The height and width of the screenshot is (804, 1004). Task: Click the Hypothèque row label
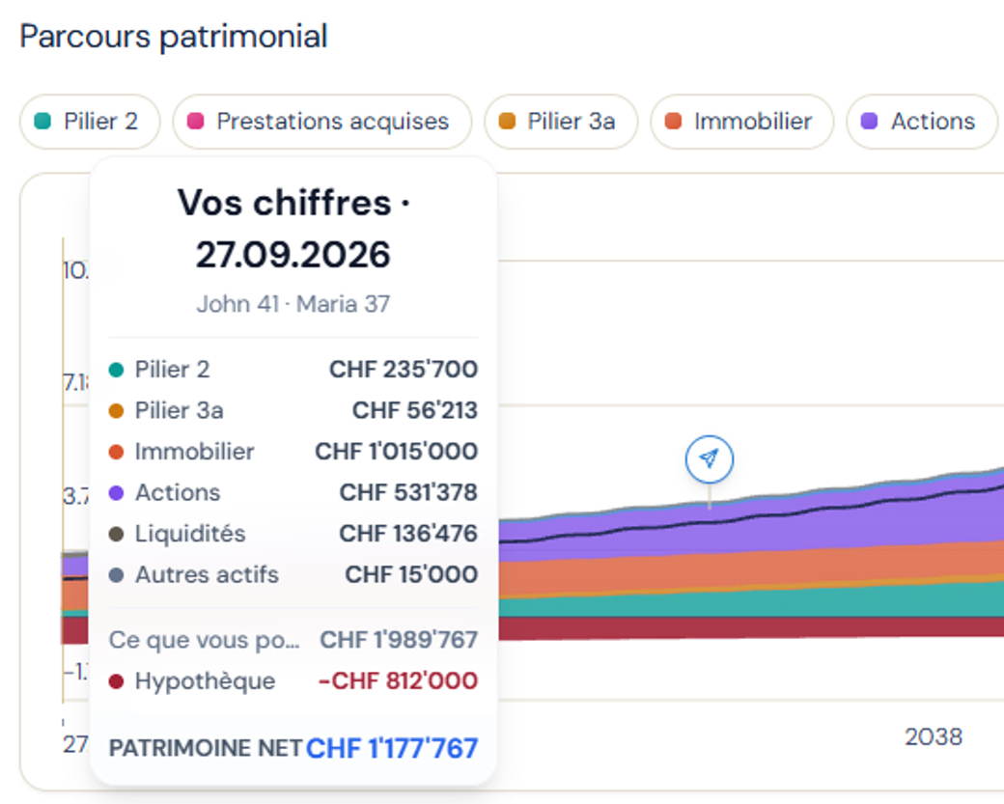point(205,681)
